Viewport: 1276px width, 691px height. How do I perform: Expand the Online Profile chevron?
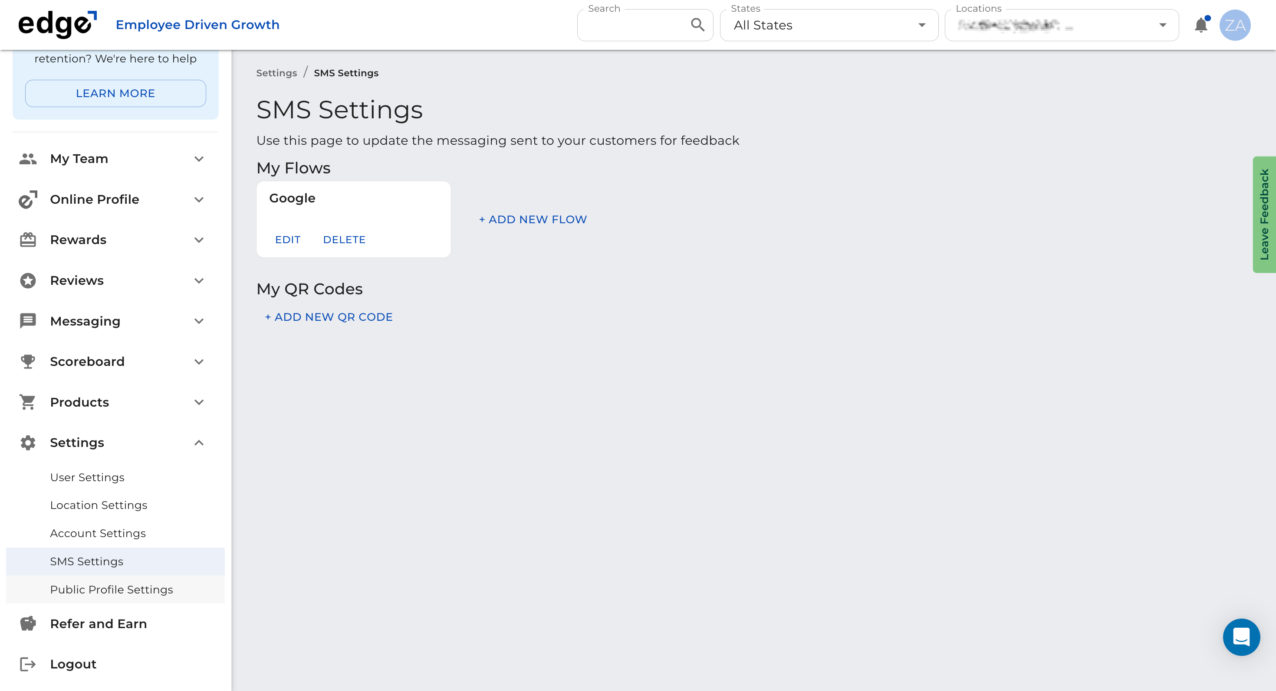[x=199, y=200]
